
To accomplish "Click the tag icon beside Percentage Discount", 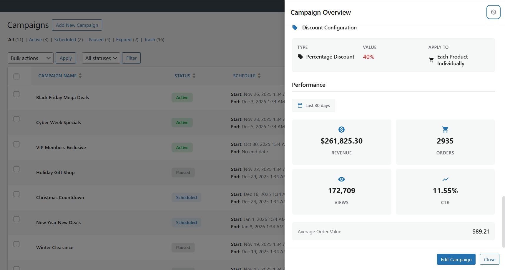I will pyautogui.click(x=300, y=56).
